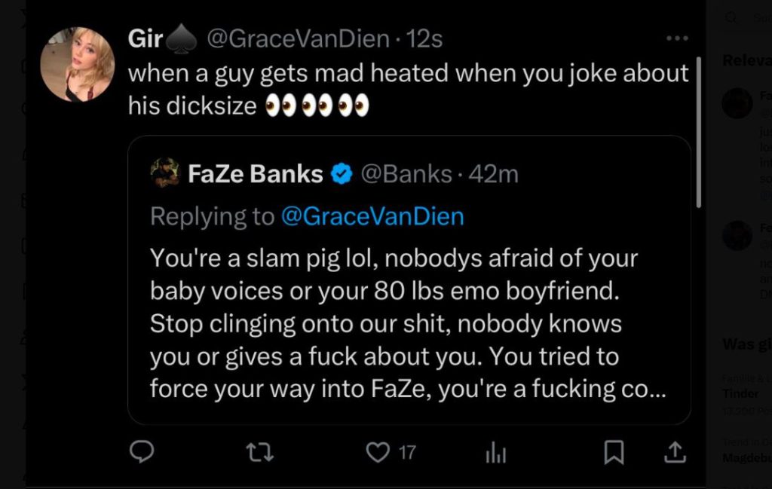View tweet analytics bar chart icon
Viewport: 772px width, 489px height.
495,452
